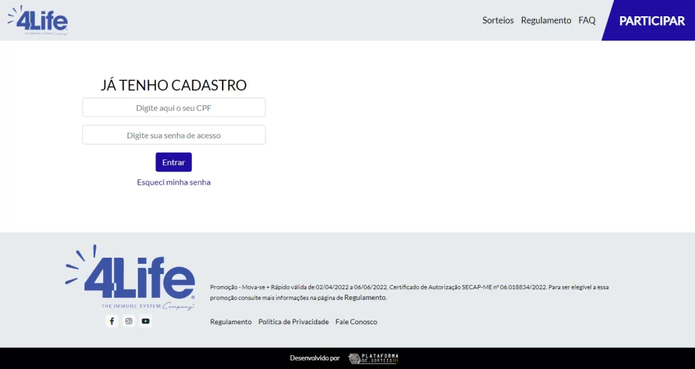This screenshot has width=695, height=369.
Task: Open the Instagram social icon
Action: pos(128,321)
